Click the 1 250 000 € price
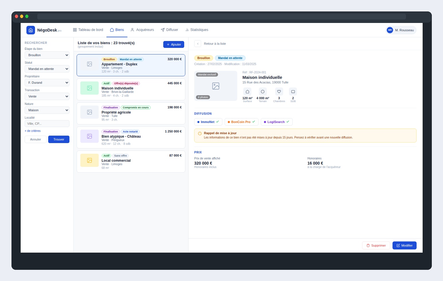This screenshot has width=443, height=281. 173,131
